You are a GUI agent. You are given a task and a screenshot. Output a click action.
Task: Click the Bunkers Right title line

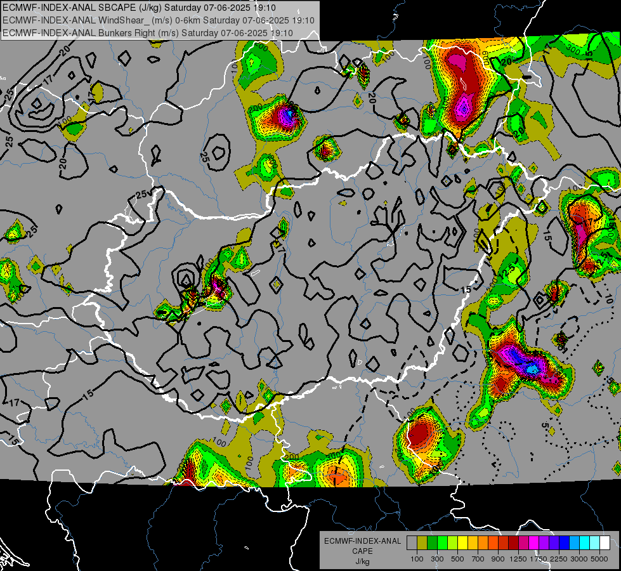tap(148, 33)
